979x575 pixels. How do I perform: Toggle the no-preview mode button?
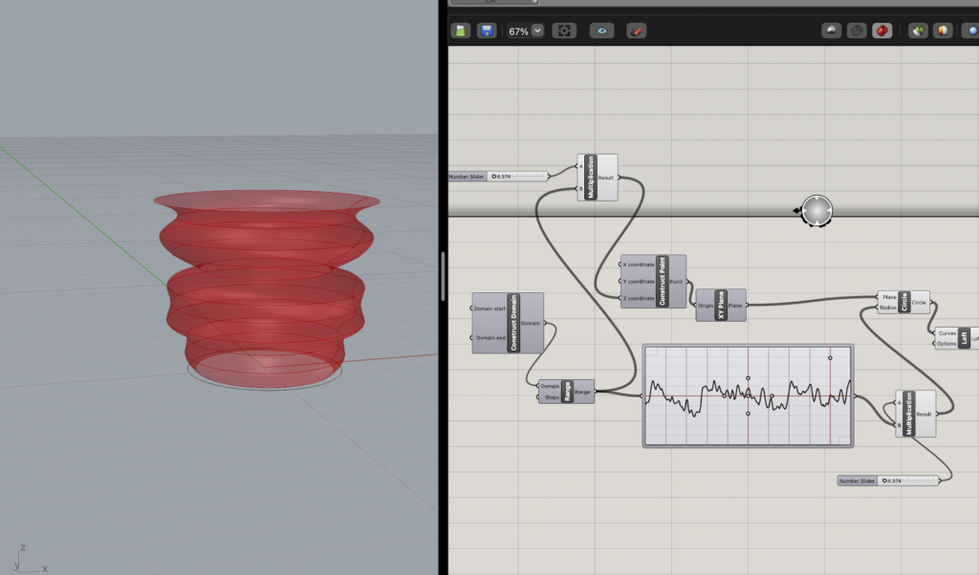(x=831, y=31)
